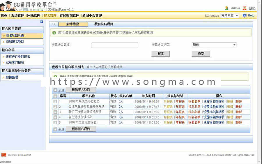Select 报名项目列表 in the sidebar

point(22,36)
